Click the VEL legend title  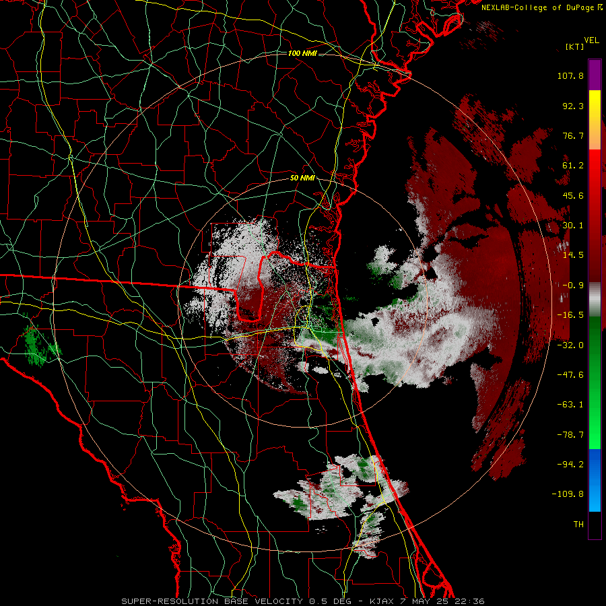[591, 40]
